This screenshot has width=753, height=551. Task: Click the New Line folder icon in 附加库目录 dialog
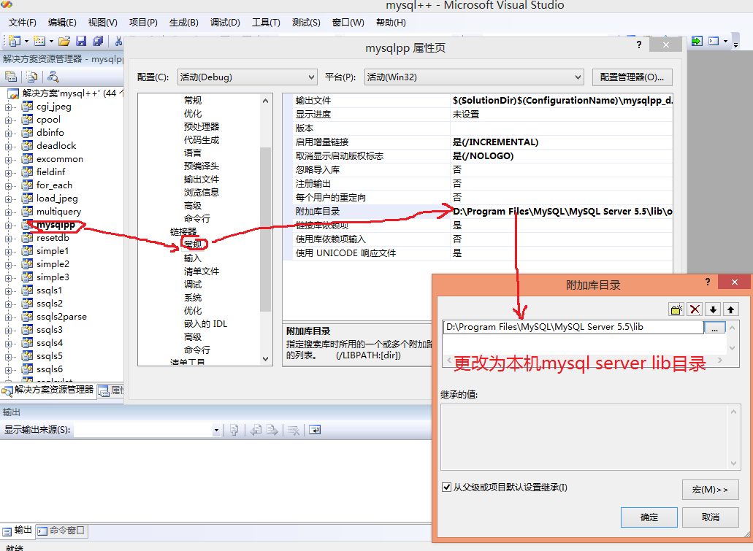pyautogui.click(x=676, y=309)
